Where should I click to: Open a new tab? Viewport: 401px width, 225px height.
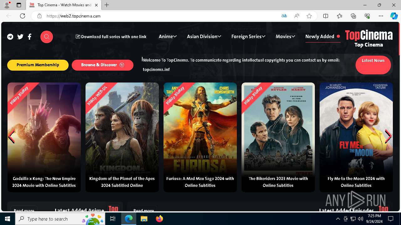tap(107, 5)
